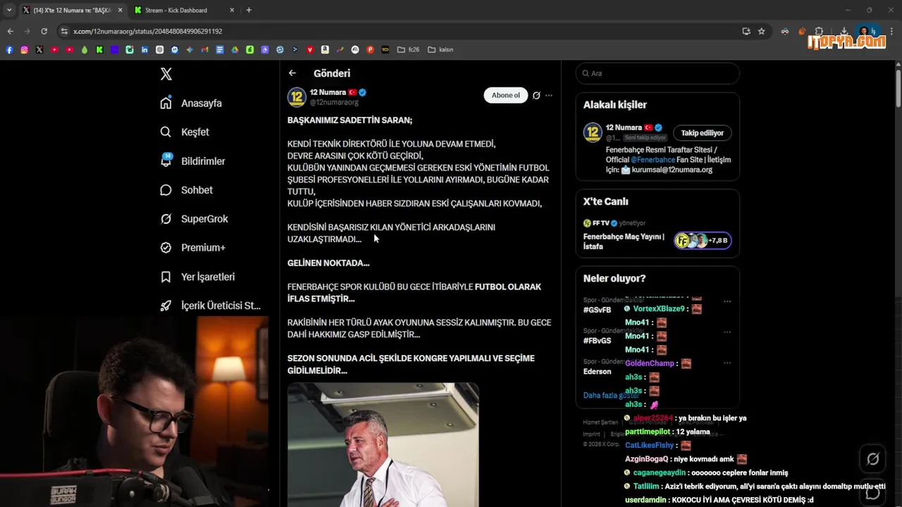
Task: Open Yer İşaretleri bookmarks
Action: tap(197, 277)
